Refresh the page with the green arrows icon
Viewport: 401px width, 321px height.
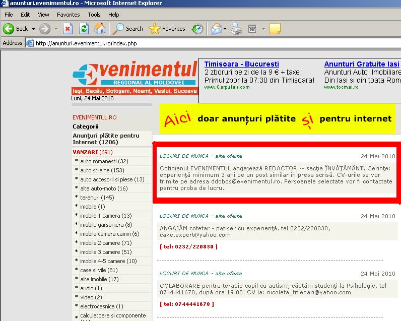(x=84, y=29)
